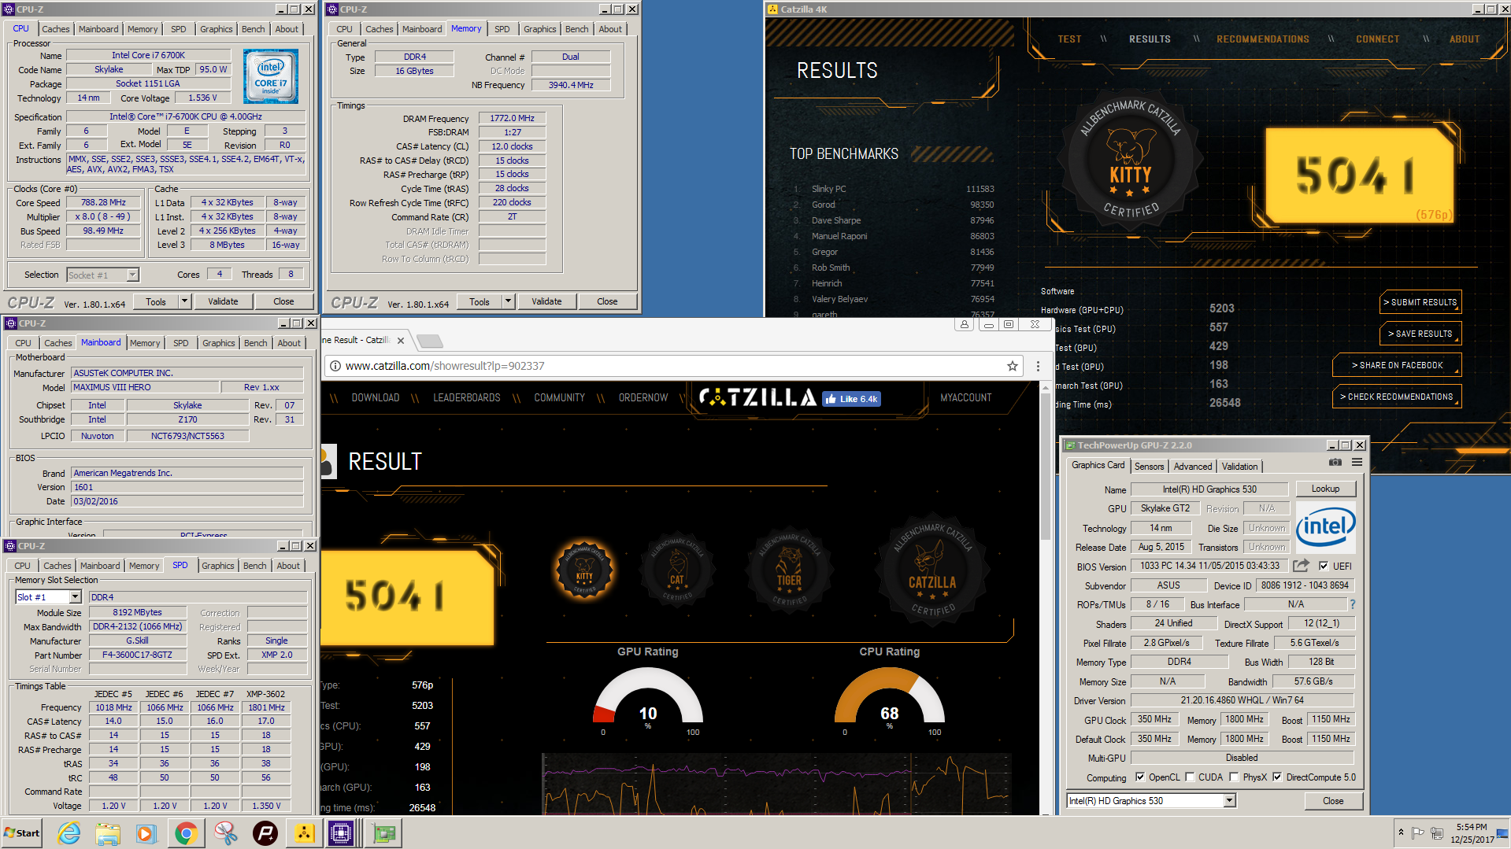This screenshot has width=1511, height=849.
Task: Open Windows Explorer folder in taskbar
Action: click(x=108, y=833)
